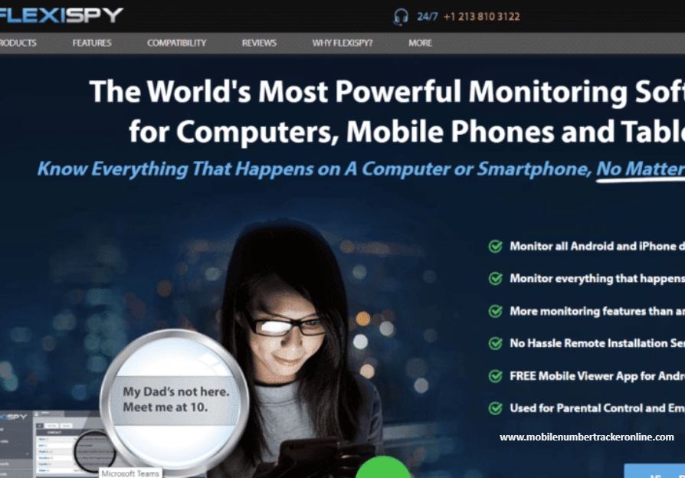Click the checkmark beside More monitoring features

point(496,311)
